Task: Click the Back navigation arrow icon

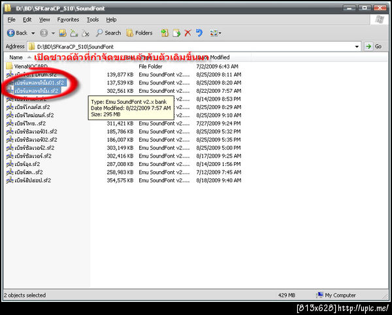Action: (10, 33)
